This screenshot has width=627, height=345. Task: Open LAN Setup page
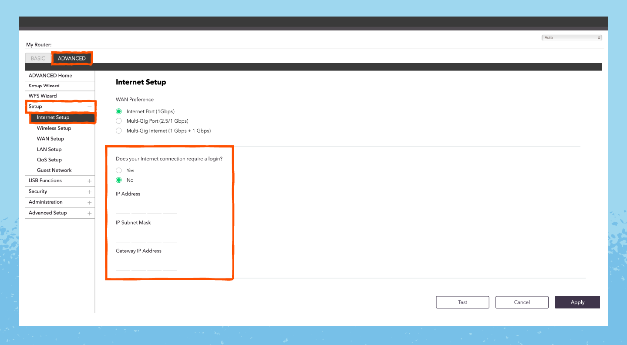49,149
